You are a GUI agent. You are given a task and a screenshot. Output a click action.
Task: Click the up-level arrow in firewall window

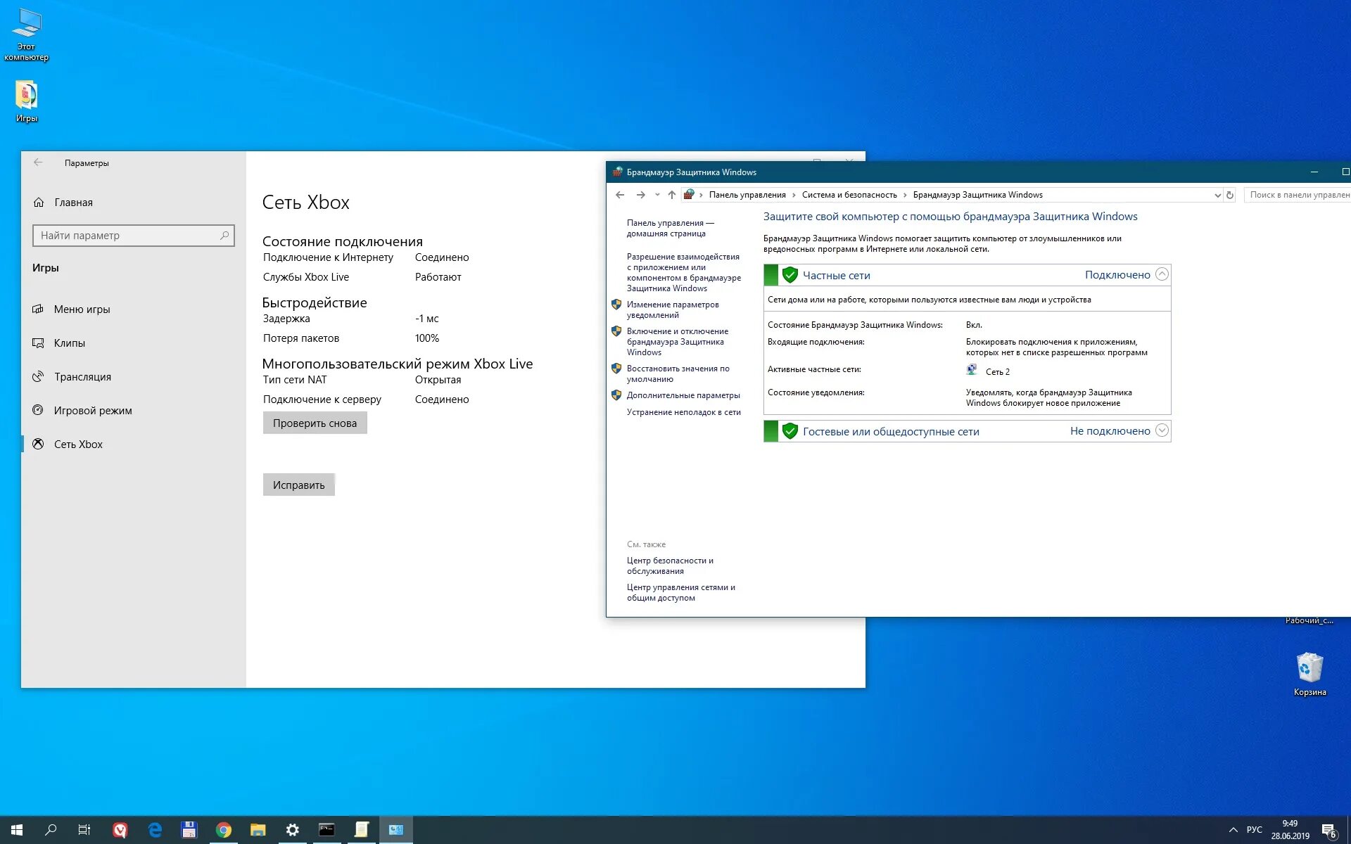[x=672, y=195]
